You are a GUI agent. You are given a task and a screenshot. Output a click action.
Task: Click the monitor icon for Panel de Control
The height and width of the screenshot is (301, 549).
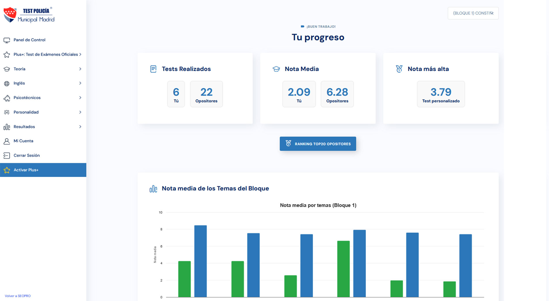[x=7, y=40]
